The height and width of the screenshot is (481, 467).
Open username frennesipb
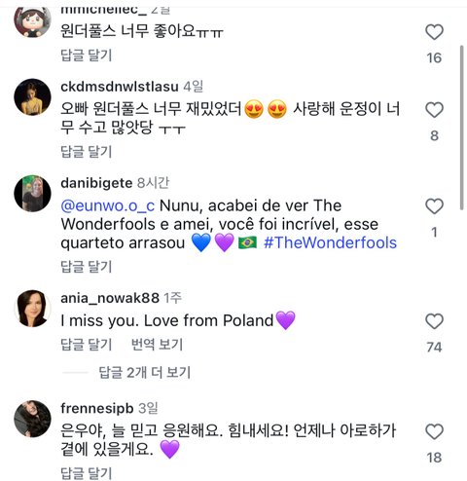coord(97,408)
